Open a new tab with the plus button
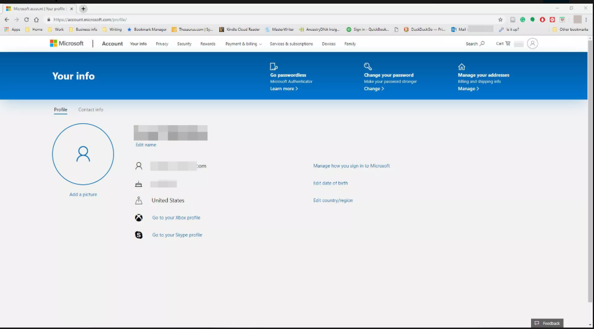Screen dimensions: 594x329 tap(84, 8)
